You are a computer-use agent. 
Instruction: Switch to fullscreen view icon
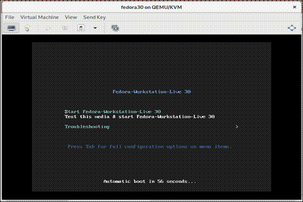pos(292,28)
